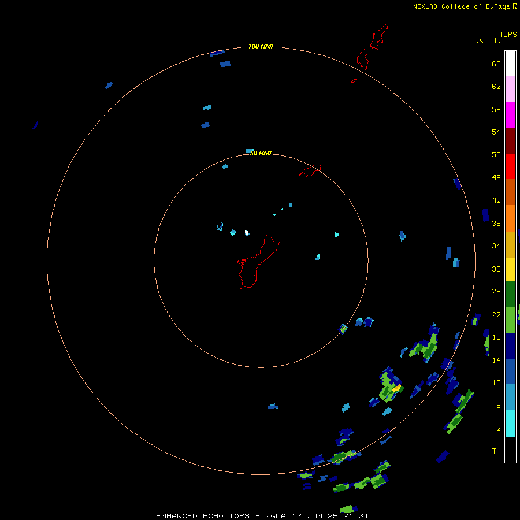
Task: Click the 100 NMI range ring label
Action: (x=261, y=46)
